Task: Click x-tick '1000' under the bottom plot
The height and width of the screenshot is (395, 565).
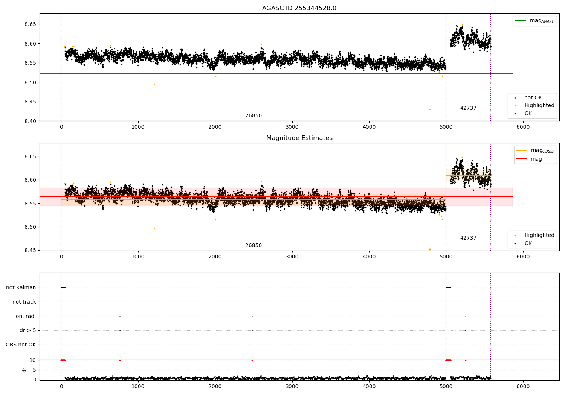Action: [x=138, y=386]
